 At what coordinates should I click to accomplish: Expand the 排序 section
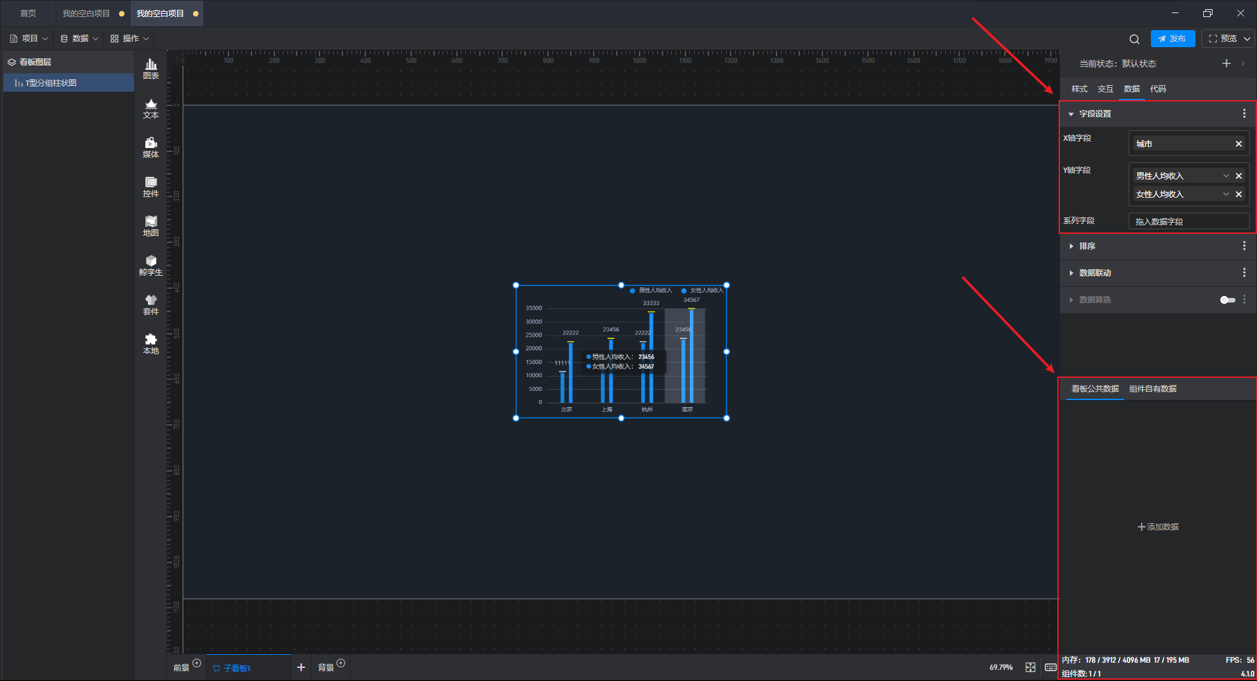1087,246
